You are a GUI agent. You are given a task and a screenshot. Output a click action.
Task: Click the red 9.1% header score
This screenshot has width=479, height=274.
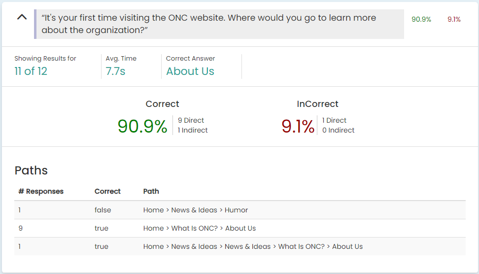[454, 19]
